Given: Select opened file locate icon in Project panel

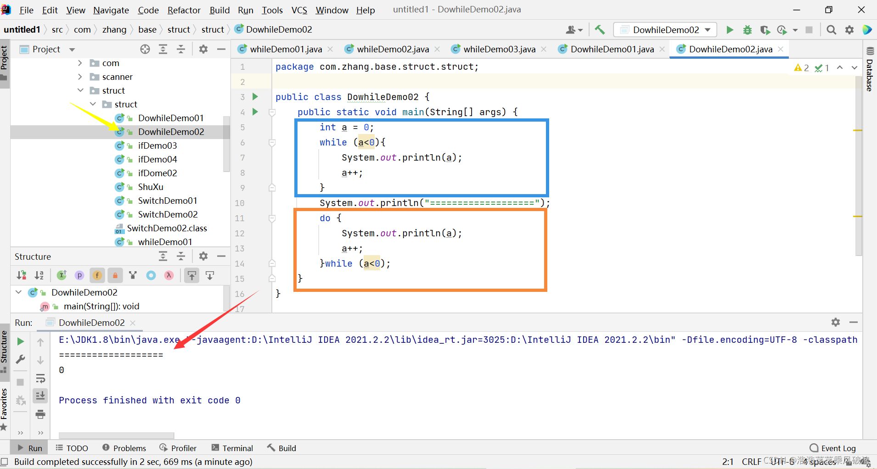Looking at the screenshot, I should [145, 49].
